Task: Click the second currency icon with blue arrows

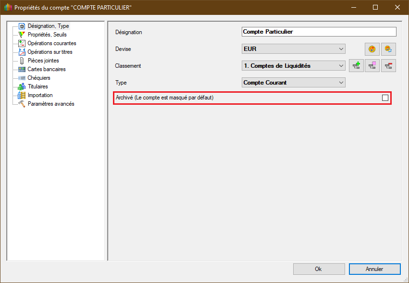Action: (388, 49)
